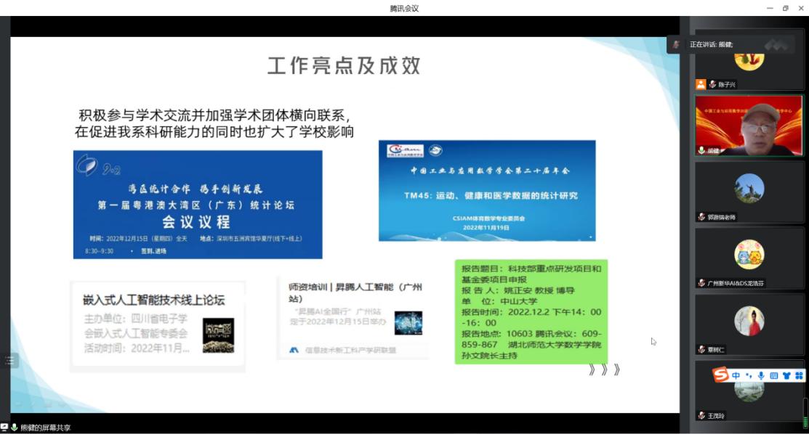This screenshot has height=434, width=809.
Task: Open Sogou soft keyboard icon
Action: pos(773,375)
